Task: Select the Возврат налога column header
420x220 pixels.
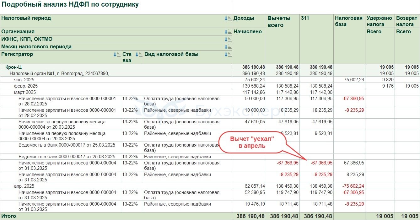Action: [x=407, y=21]
